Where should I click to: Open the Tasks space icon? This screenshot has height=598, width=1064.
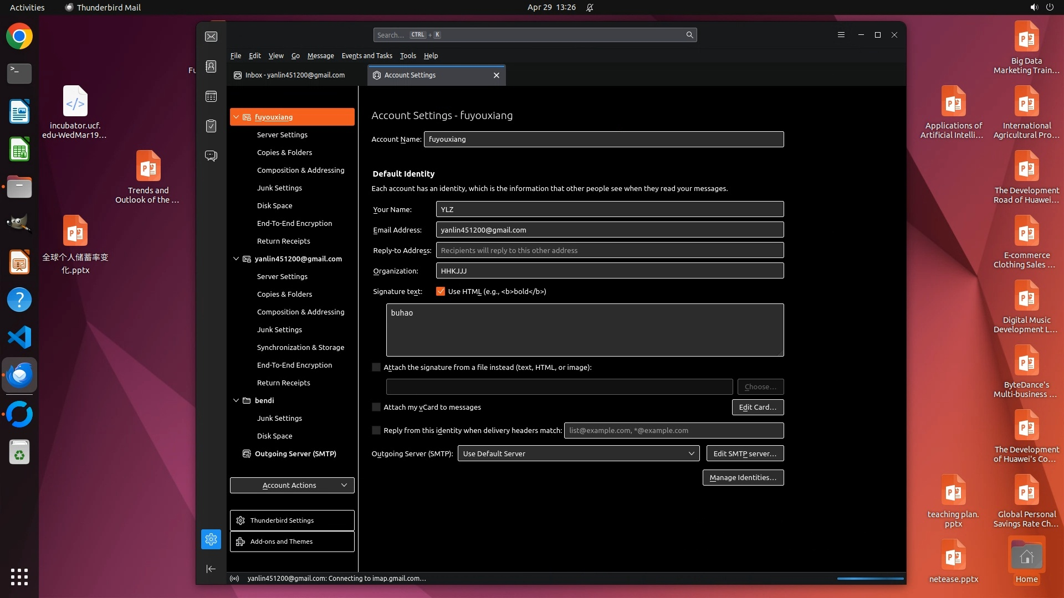point(211,126)
